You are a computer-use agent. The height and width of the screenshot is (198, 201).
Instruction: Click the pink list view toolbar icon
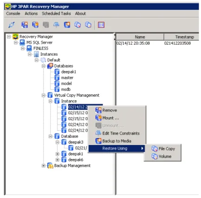point(101,25)
